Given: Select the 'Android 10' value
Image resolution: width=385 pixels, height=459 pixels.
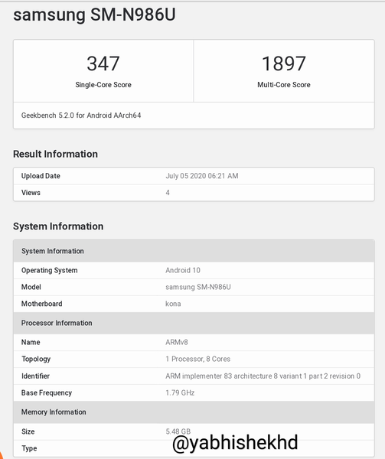Looking at the screenshot, I should (x=183, y=270).
